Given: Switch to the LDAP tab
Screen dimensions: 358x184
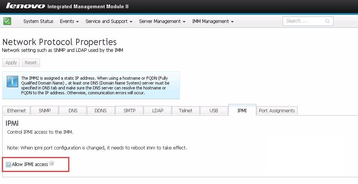Looking at the screenshot, I should pyautogui.click(x=158, y=110).
